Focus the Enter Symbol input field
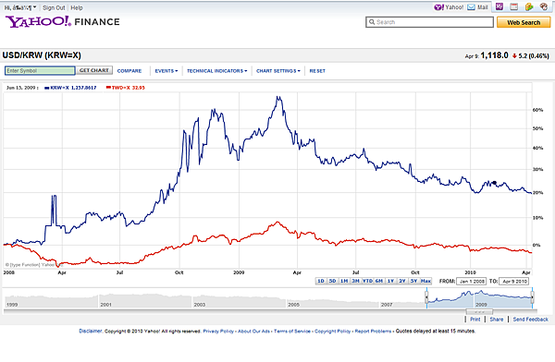This screenshot has width=555, height=362. tap(40, 71)
